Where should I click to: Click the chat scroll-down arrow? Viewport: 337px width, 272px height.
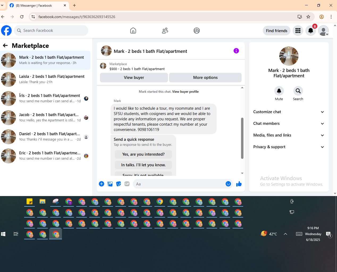[x=242, y=173]
